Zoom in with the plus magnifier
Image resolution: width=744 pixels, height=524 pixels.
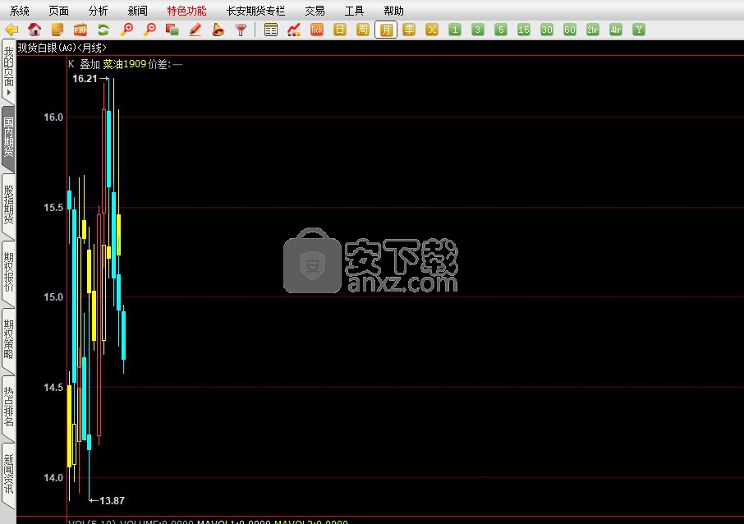point(126,30)
